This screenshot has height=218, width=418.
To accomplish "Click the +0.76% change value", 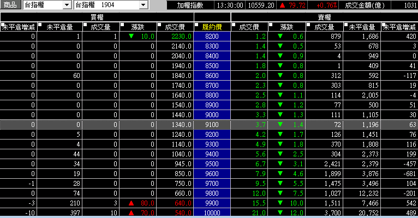I will click(x=326, y=5).
